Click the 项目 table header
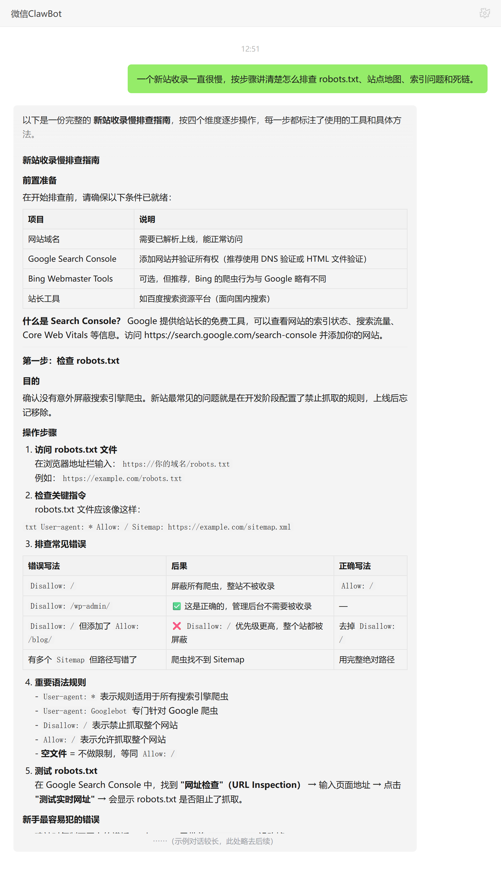This screenshot has width=501, height=881. tap(79, 219)
